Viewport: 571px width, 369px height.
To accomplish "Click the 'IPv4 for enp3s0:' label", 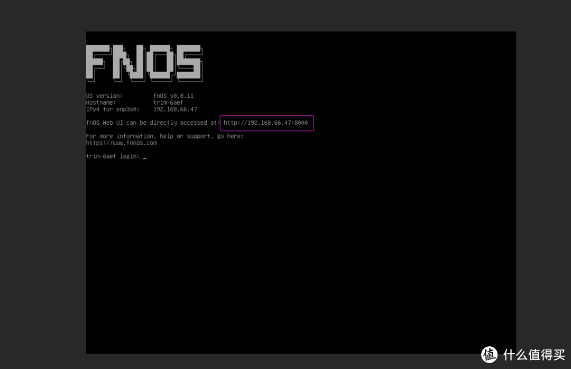I will point(113,109).
